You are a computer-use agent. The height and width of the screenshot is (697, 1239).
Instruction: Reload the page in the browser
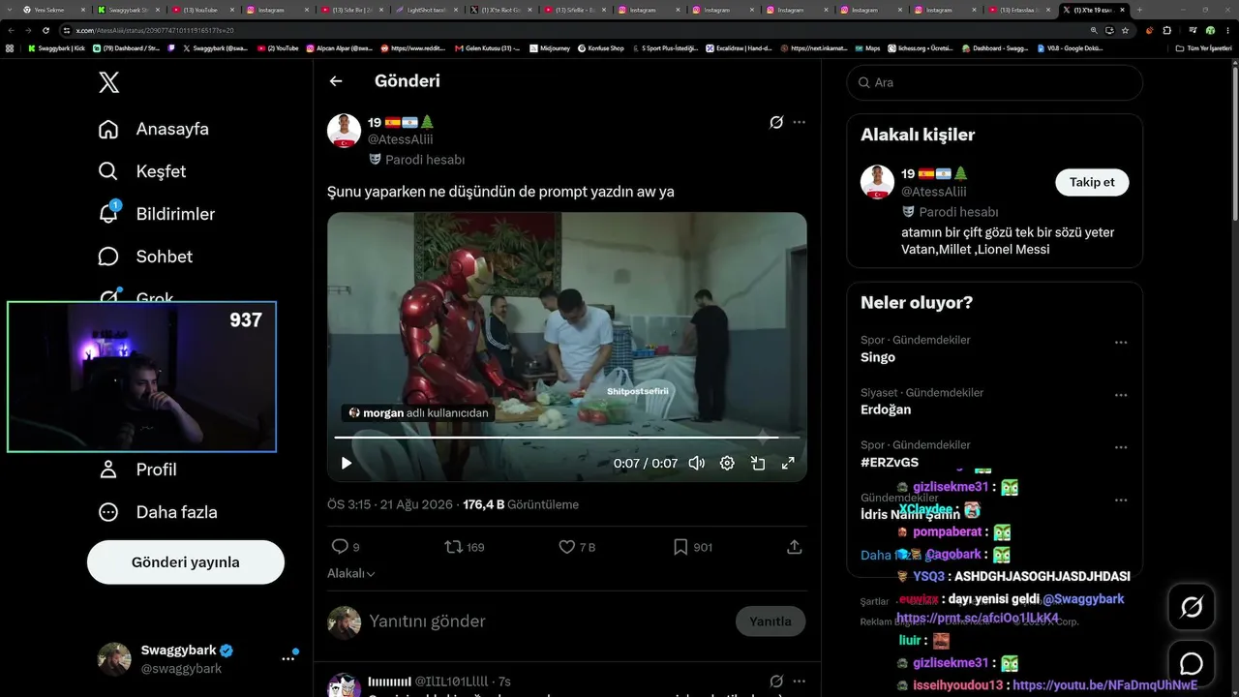tap(45, 30)
